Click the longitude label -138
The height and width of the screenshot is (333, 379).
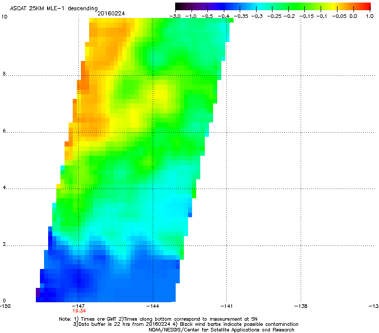point(301,306)
